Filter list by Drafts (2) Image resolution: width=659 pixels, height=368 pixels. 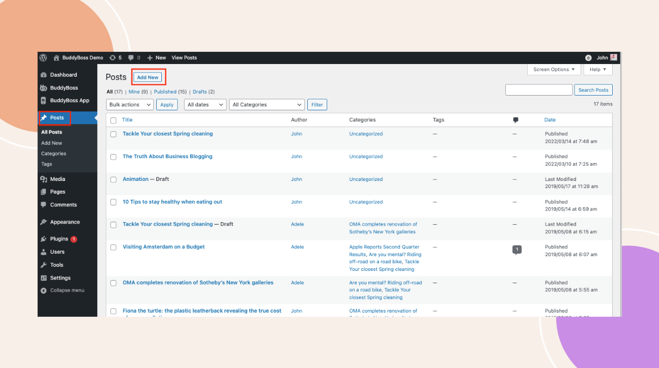204,92
